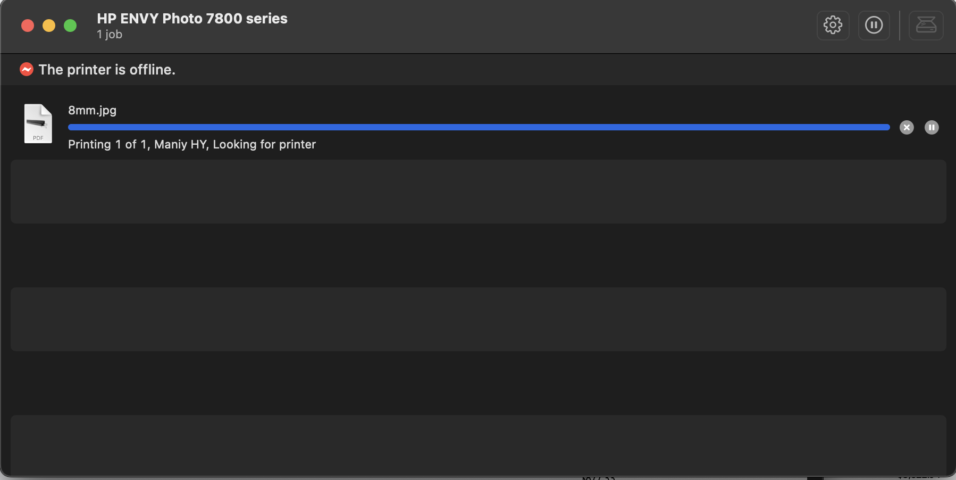956x480 pixels.
Task: Click "The printer is offline." message
Action: tap(107, 70)
